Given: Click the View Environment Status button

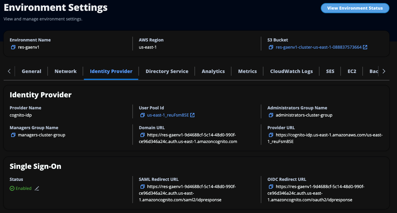Looking at the screenshot, I should [355, 8].
